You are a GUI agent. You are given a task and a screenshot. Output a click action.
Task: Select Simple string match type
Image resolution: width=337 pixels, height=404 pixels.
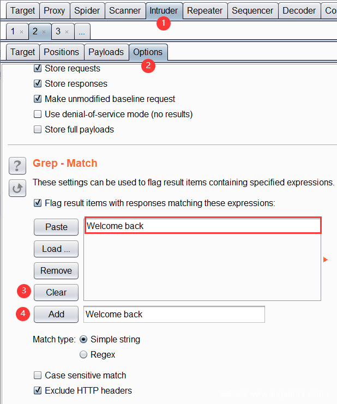83,339
